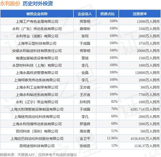Click registered capital 500万人民币
This screenshot has width=161, height=157.
(150, 131)
